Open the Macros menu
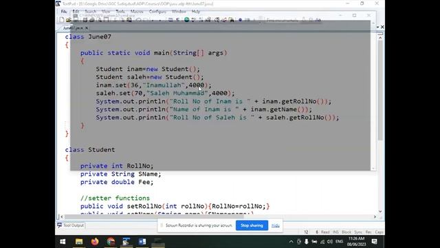 click(x=137, y=12)
